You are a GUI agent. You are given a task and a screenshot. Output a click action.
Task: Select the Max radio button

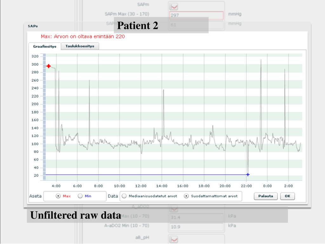tap(58, 196)
